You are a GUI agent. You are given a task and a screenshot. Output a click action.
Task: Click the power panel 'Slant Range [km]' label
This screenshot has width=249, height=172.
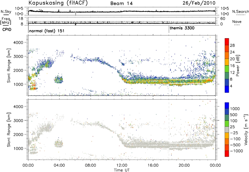point(9,66)
